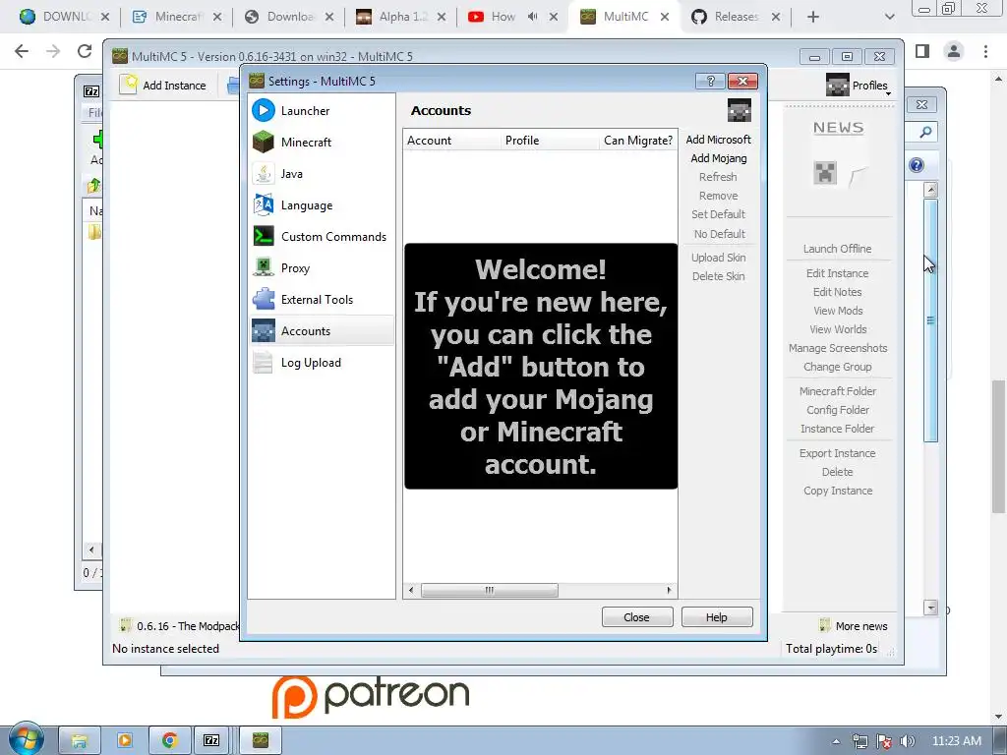Click the Launch Offline button
The width and height of the screenshot is (1007, 755).
tap(837, 249)
